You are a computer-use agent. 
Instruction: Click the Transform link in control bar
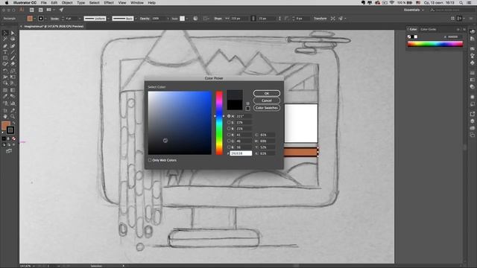tap(320, 19)
